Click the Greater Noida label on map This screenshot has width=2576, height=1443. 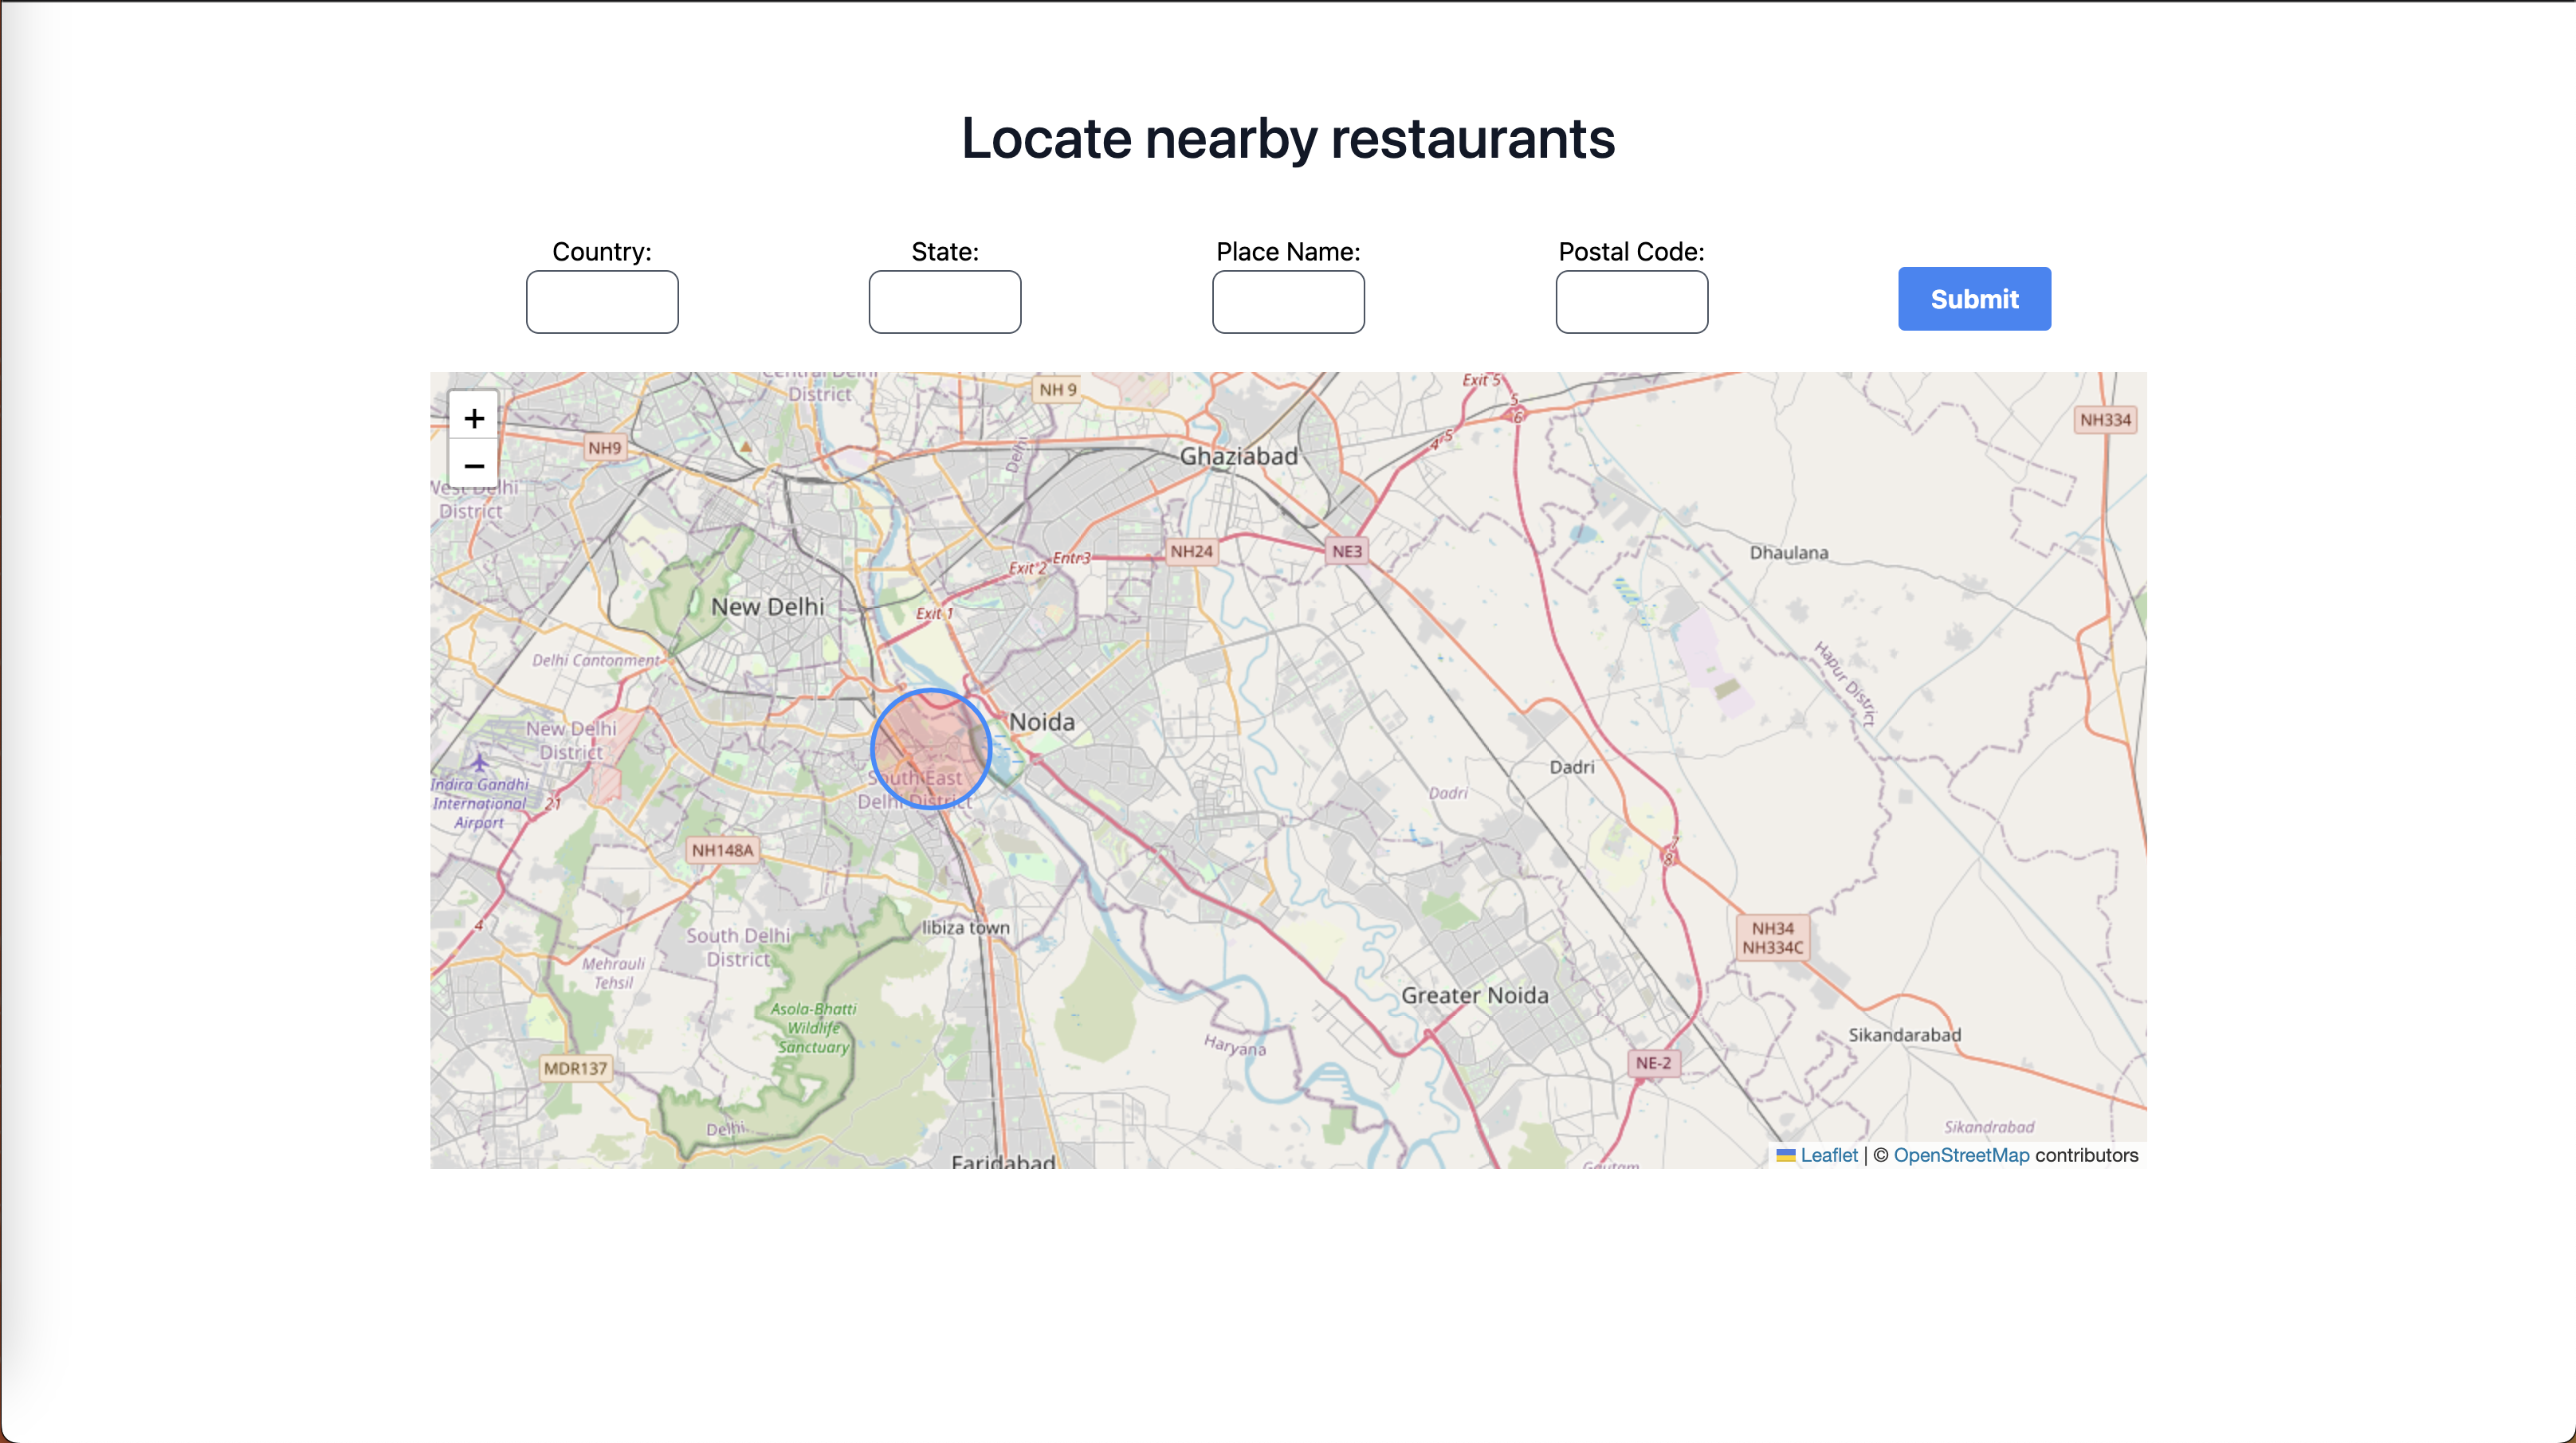point(1474,996)
